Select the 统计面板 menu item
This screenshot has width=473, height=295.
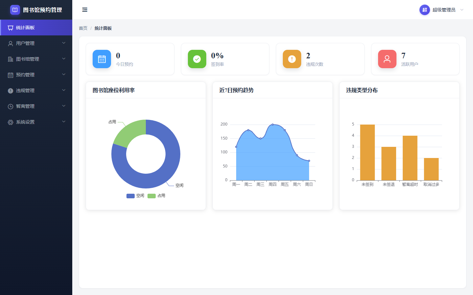36,28
